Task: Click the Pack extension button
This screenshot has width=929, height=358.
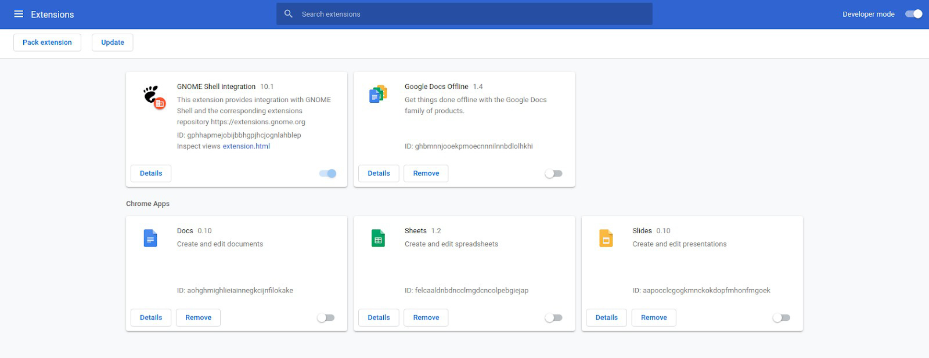Action: (47, 42)
